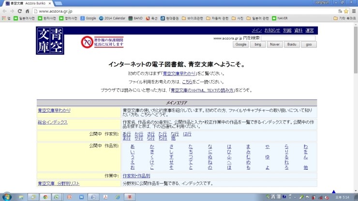Image resolution: width=358 pixels, height=201 pixels.
Task: Click the site search text field
Action: [x=288, y=38]
